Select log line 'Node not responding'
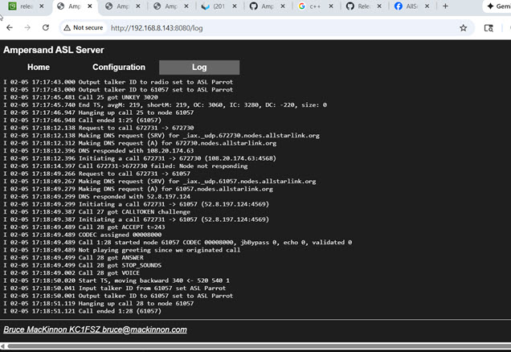Viewport: 511px width, 352px height. (x=125, y=166)
